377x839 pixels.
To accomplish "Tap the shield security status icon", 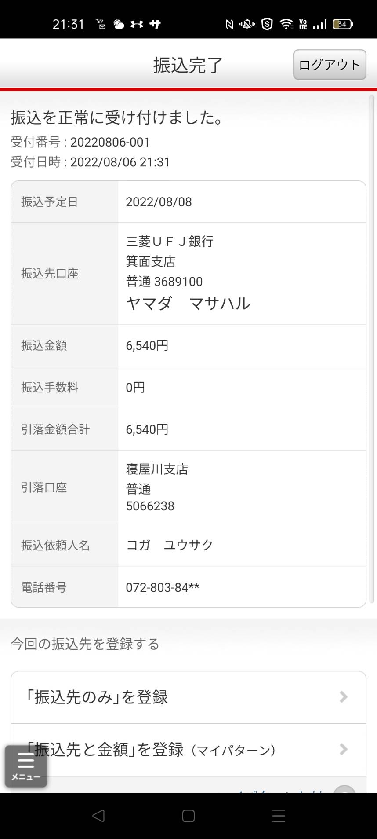I will 267,24.
